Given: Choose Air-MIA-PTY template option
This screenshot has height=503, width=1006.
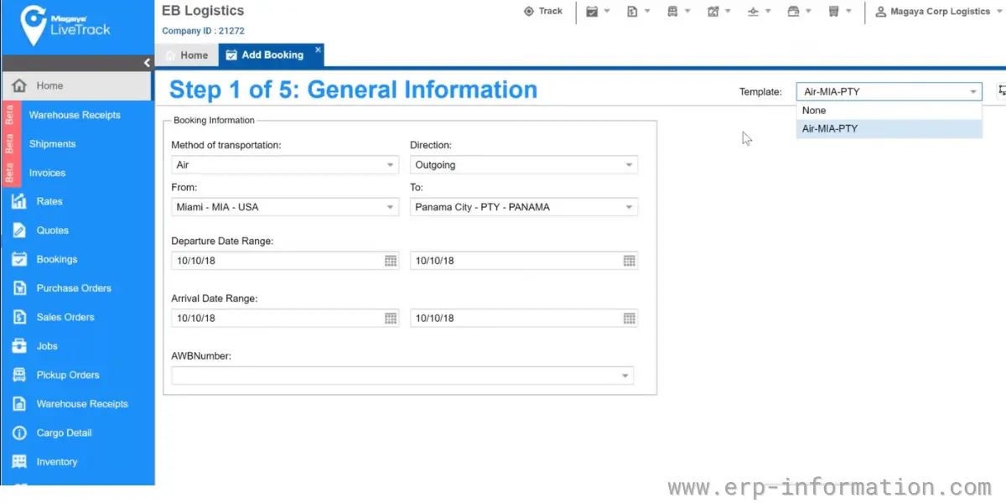Looking at the screenshot, I should 889,129.
